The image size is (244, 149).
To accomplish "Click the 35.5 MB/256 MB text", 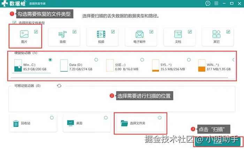I will pos(173,69).
